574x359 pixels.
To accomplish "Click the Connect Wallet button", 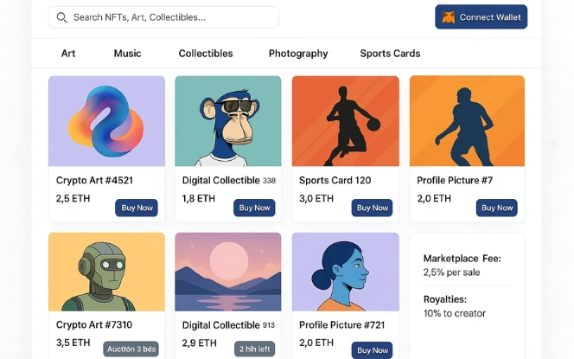I will coord(481,17).
